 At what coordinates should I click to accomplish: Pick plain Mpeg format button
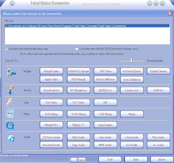pos(132,114)
